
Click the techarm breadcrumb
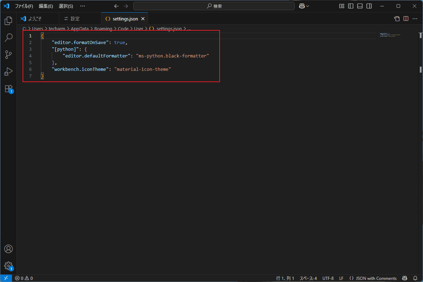point(57,29)
